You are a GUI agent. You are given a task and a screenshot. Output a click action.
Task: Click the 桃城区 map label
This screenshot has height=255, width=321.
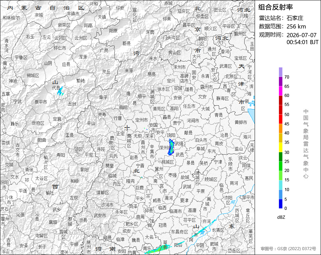167,162
